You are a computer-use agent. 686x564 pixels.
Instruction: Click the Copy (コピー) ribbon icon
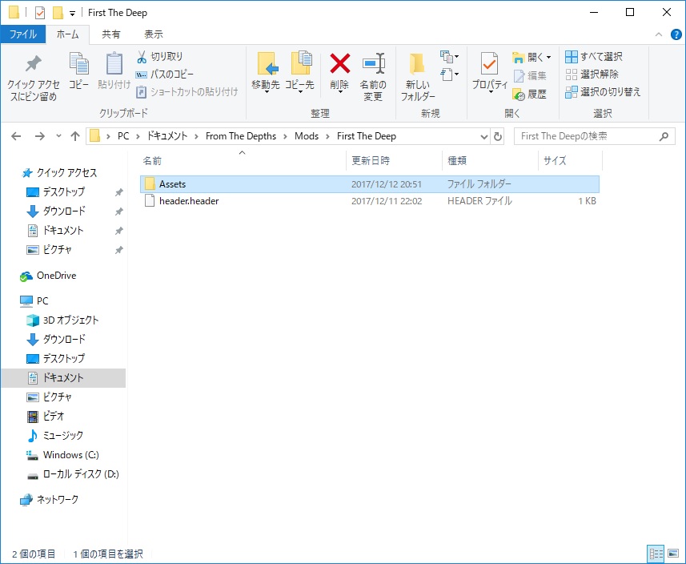point(78,64)
